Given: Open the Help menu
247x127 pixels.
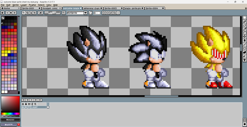Looking at the screenshot, I should pyautogui.click(x=55, y=5).
